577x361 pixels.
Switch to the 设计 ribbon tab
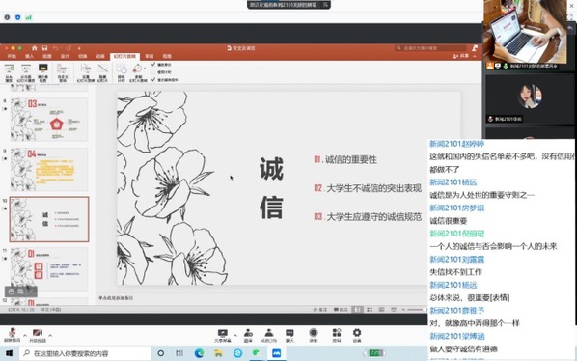pyautogui.click(x=65, y=56)
